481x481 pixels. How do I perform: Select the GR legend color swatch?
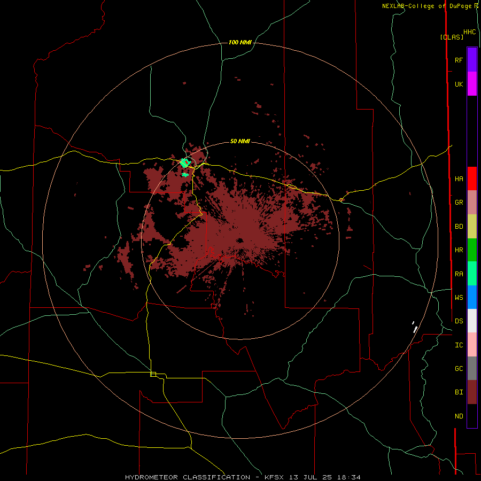point(472,203)
